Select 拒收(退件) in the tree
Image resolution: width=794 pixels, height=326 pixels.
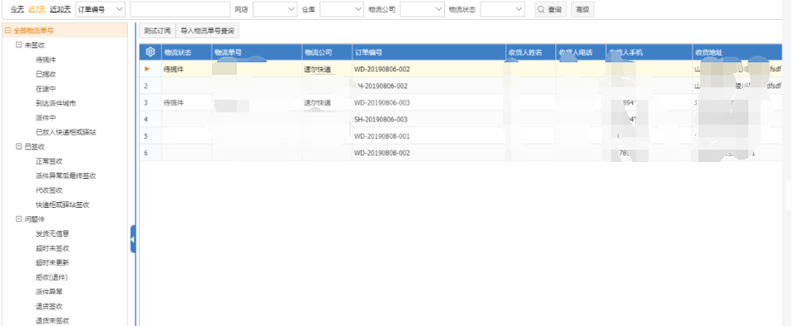52,278
